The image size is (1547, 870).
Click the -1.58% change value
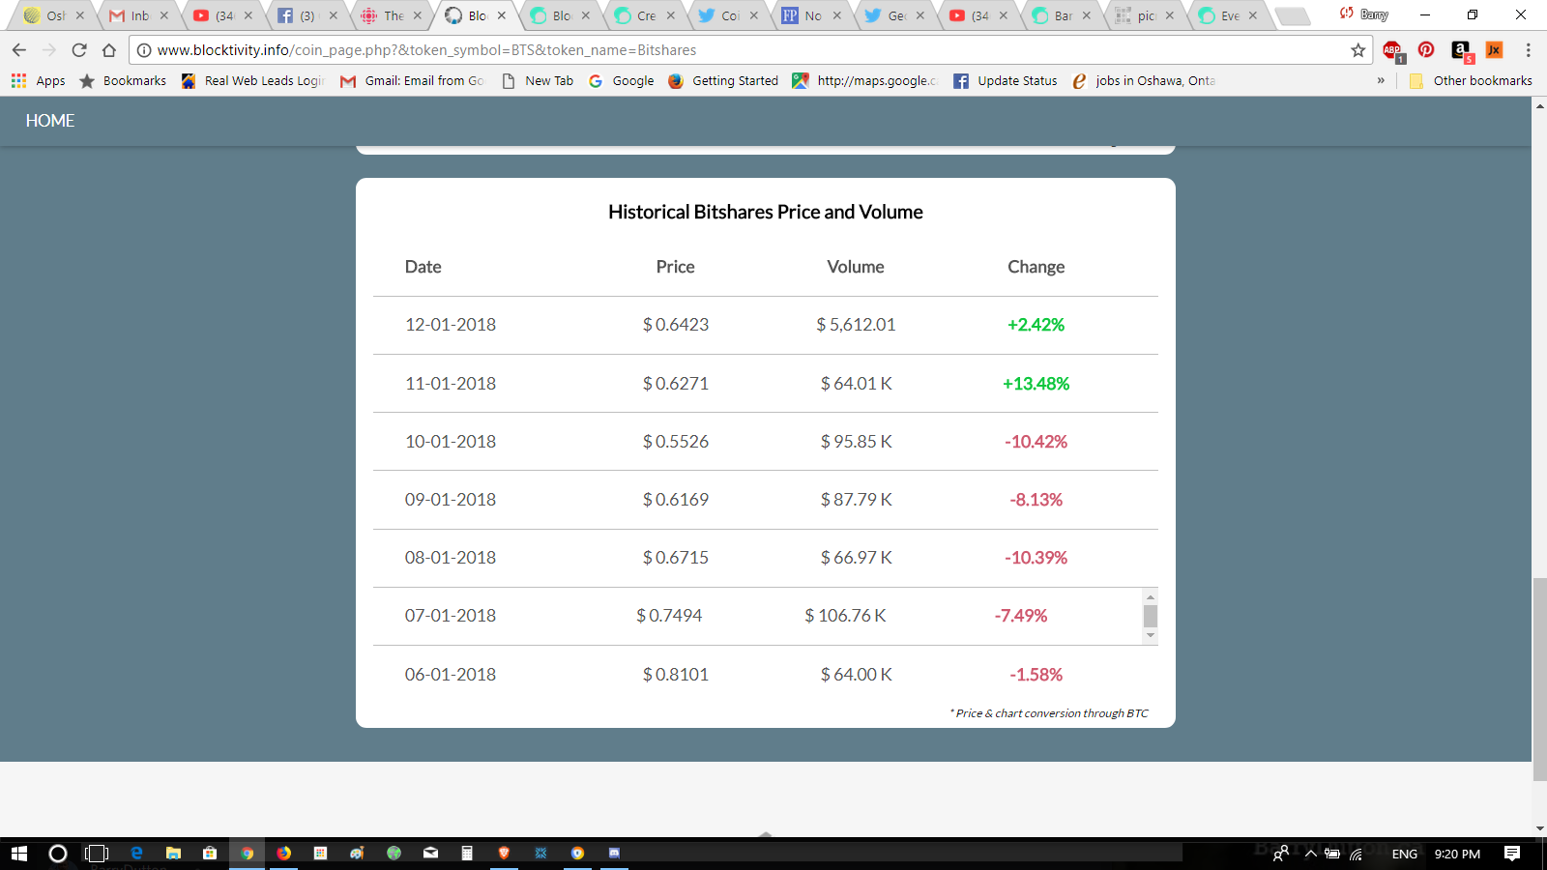point(1036,675)
